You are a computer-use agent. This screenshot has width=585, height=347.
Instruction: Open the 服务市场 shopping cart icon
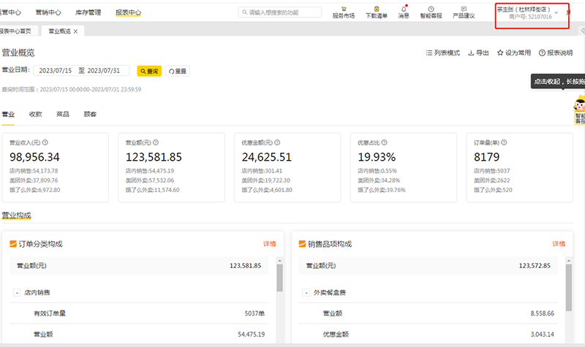point(344,9)
